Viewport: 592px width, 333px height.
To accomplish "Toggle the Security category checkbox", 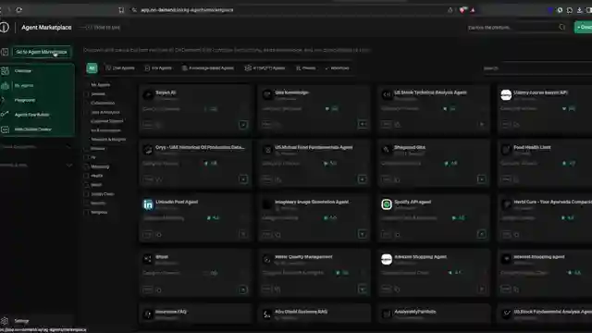I will (86, 203).
